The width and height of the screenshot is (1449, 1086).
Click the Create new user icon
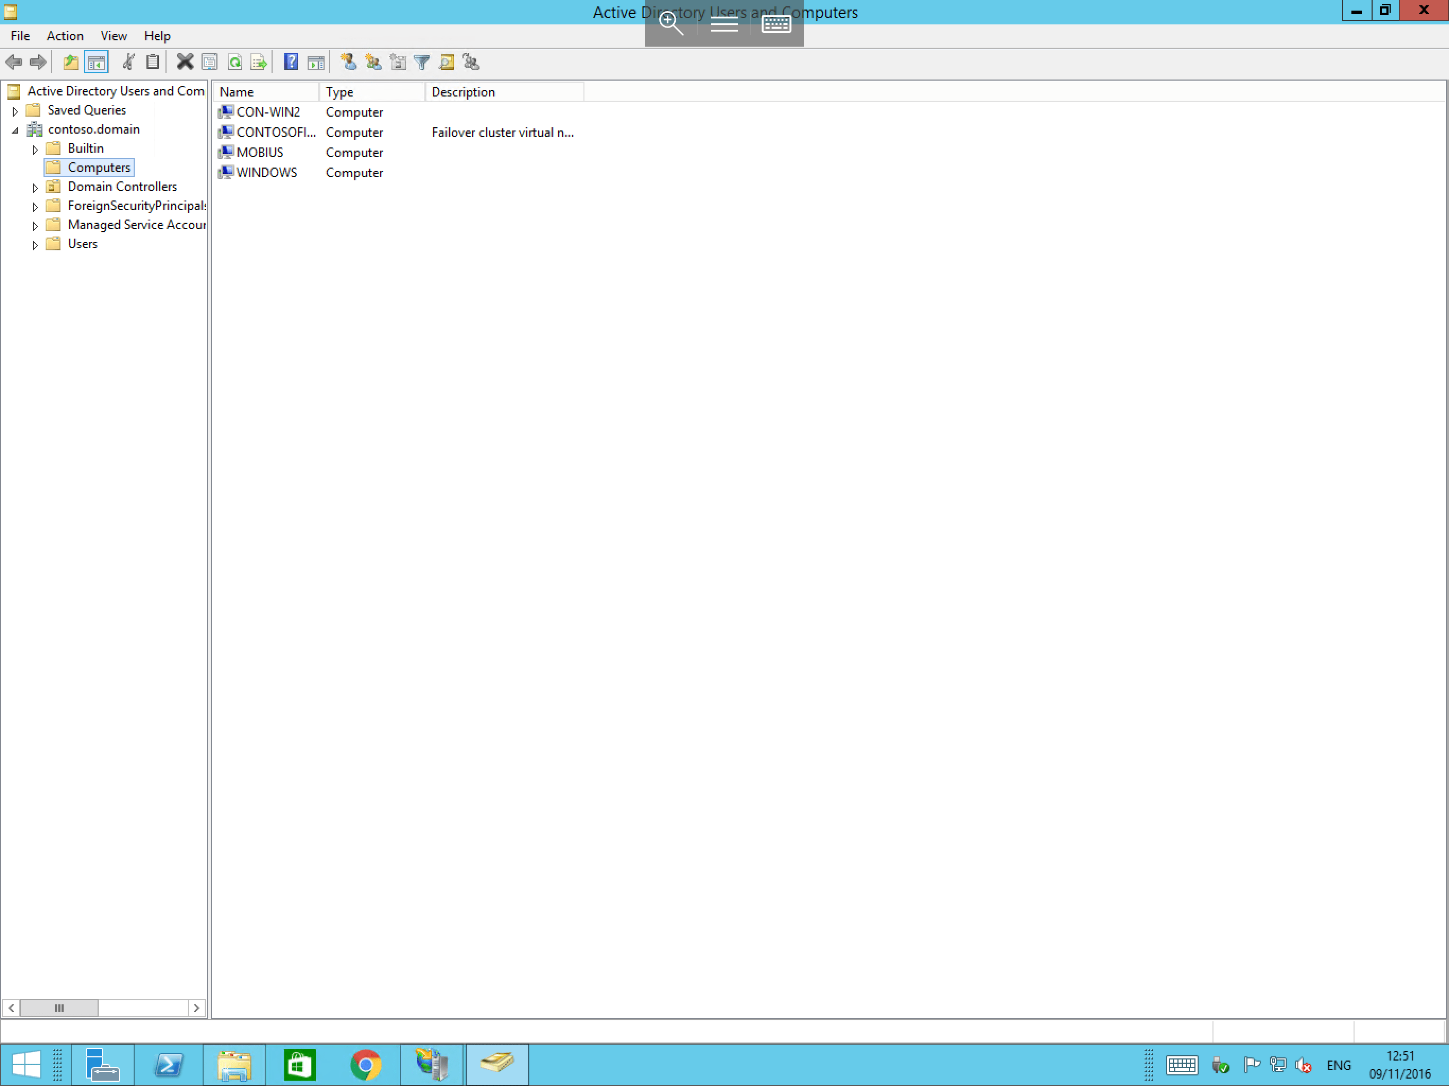click(x=348, y=62)
